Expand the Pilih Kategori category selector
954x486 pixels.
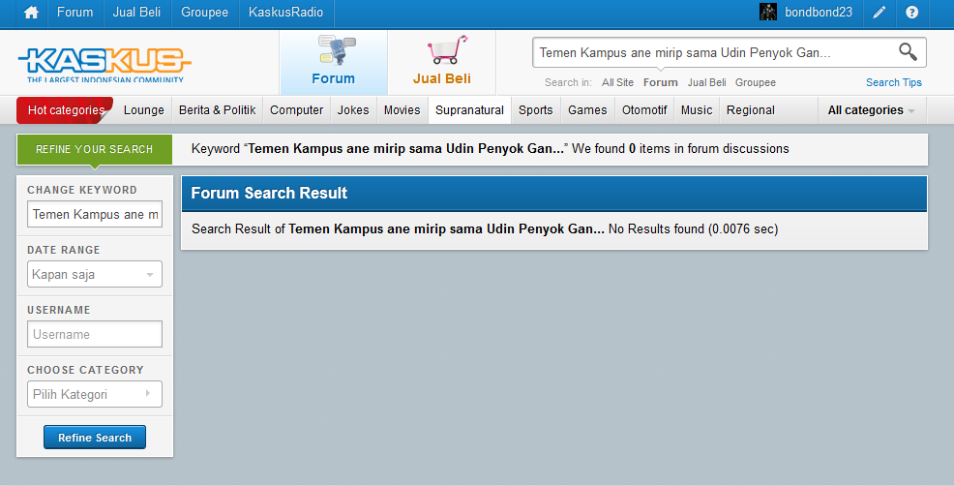(95, 394)
